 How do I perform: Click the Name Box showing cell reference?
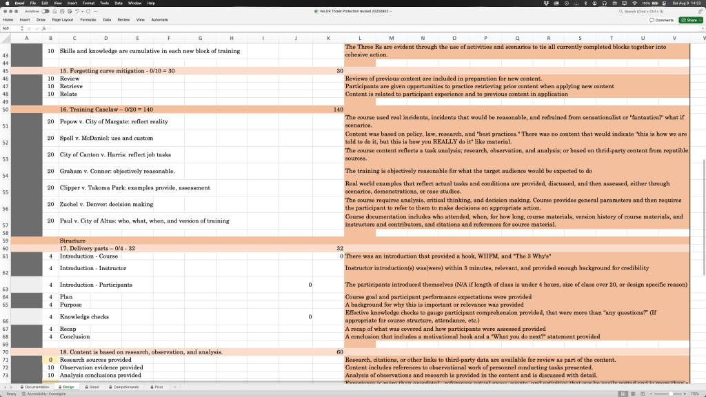[x=10, y=28]
